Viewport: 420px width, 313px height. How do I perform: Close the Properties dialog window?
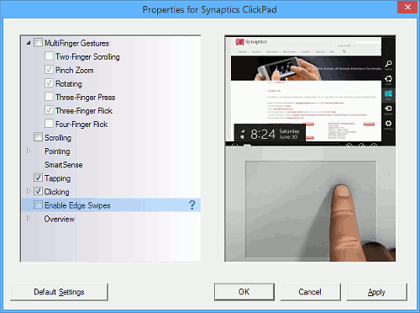pos(407,7)
